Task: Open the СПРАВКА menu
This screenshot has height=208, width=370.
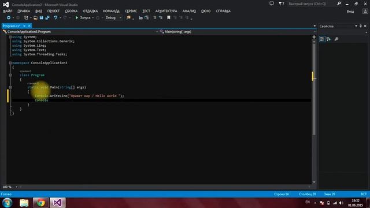Action: point(223,11)
